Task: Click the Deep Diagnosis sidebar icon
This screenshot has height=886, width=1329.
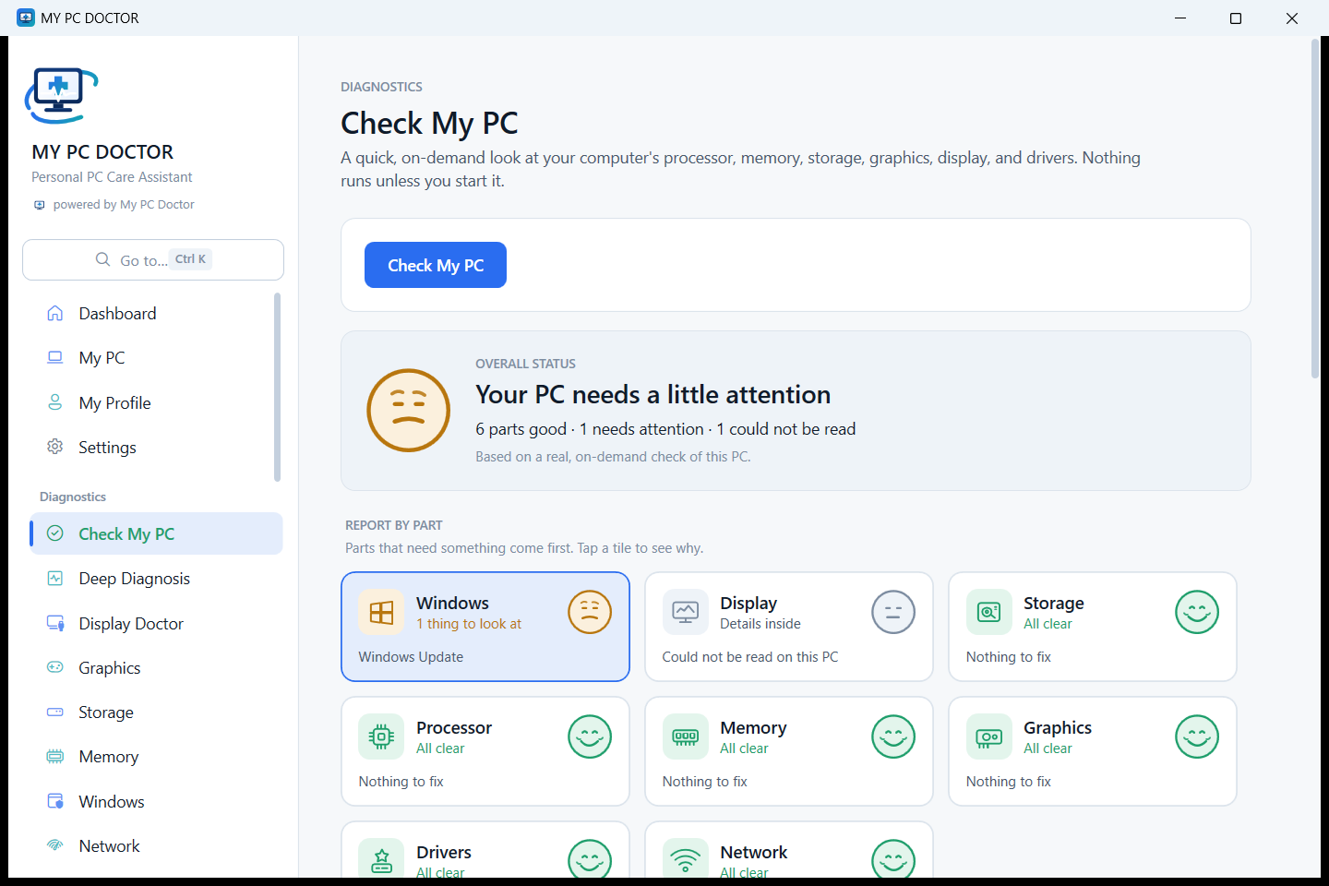Action: (55, 578)
